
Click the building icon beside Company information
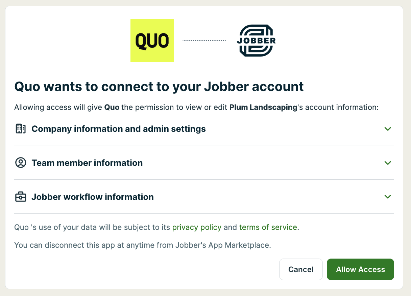coord(21,129)
